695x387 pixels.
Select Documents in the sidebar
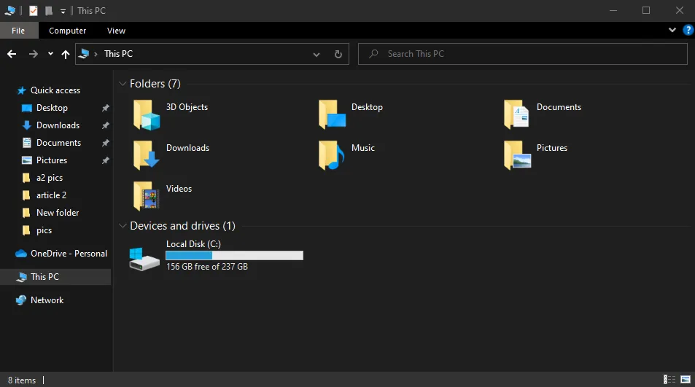[58, 143]
